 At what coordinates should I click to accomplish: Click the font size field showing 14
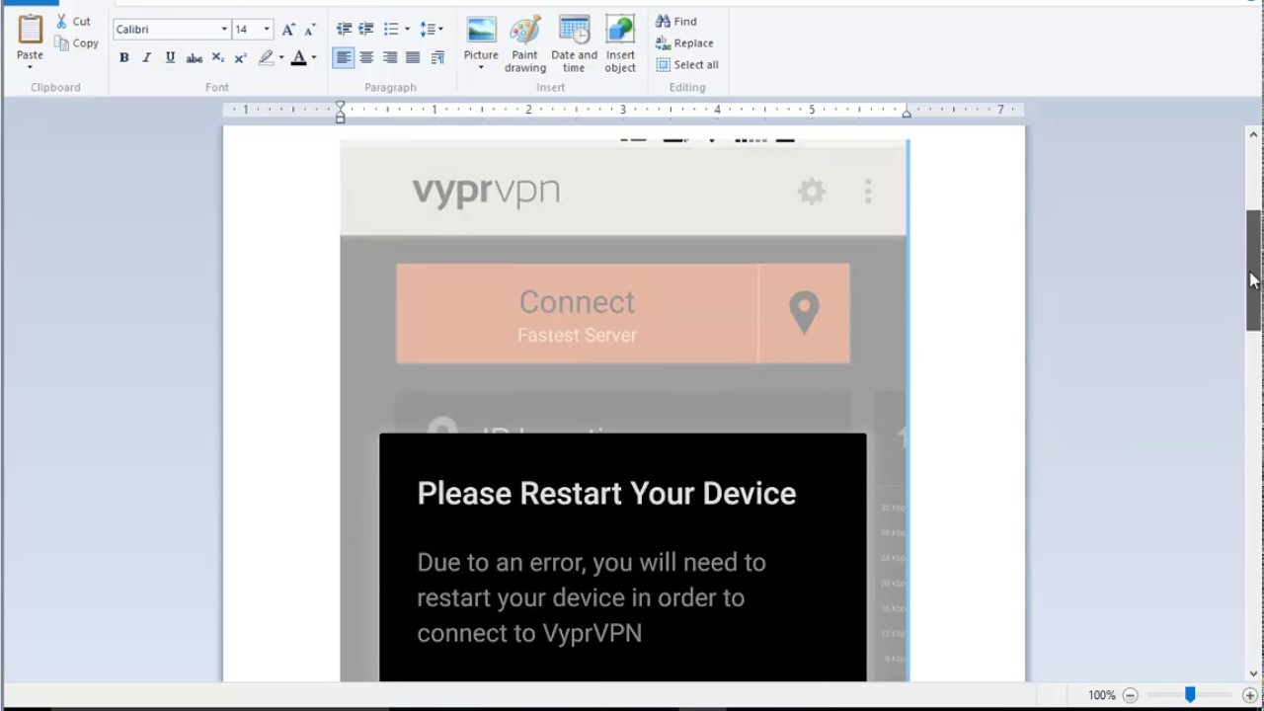(x=246, y=29)
